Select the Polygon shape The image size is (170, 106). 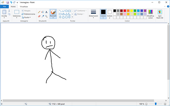(x=63, y=14)
